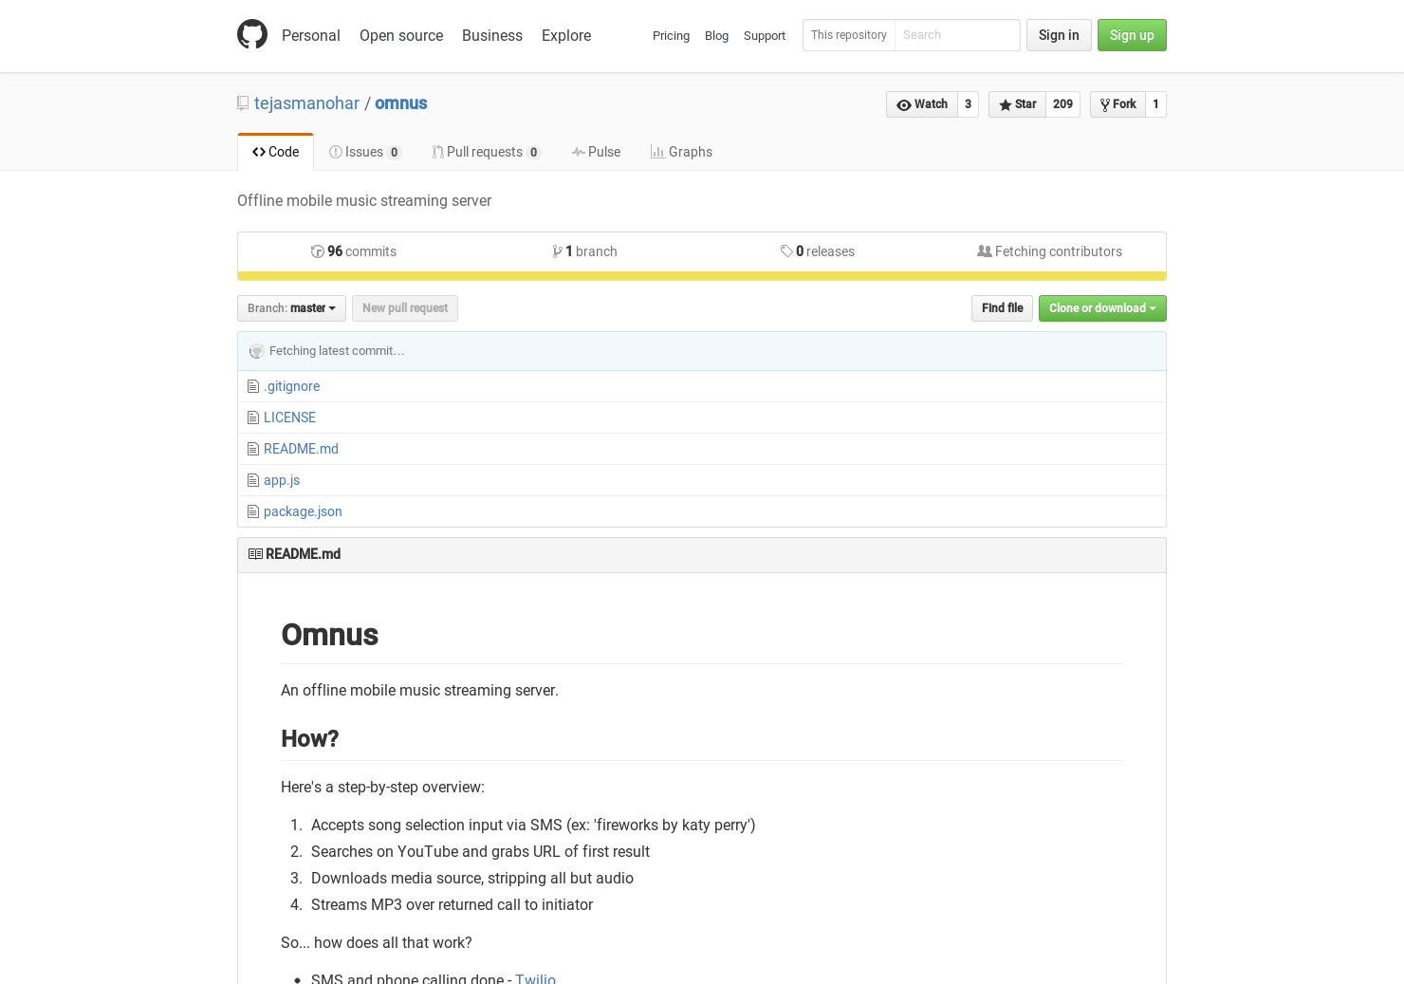Click the file icon next to app.js
Screen dimensions: 1404x984
(x=252, y=480)
